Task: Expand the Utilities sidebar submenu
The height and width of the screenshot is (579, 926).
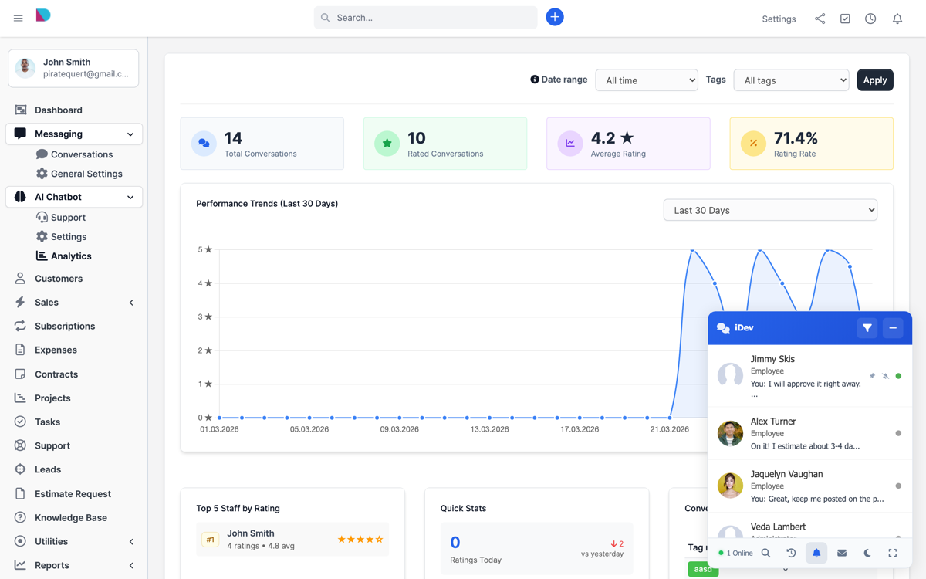Action: [131, 542]
